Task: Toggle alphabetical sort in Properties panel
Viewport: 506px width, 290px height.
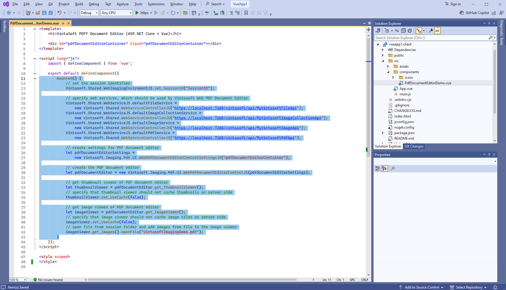Action: click(x=384, y=168)
